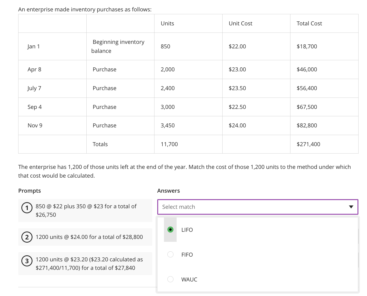Click the Purchase label in Nov 9 row
The height and width of the screenshot is (296, 367).
(x=104, y=126)
